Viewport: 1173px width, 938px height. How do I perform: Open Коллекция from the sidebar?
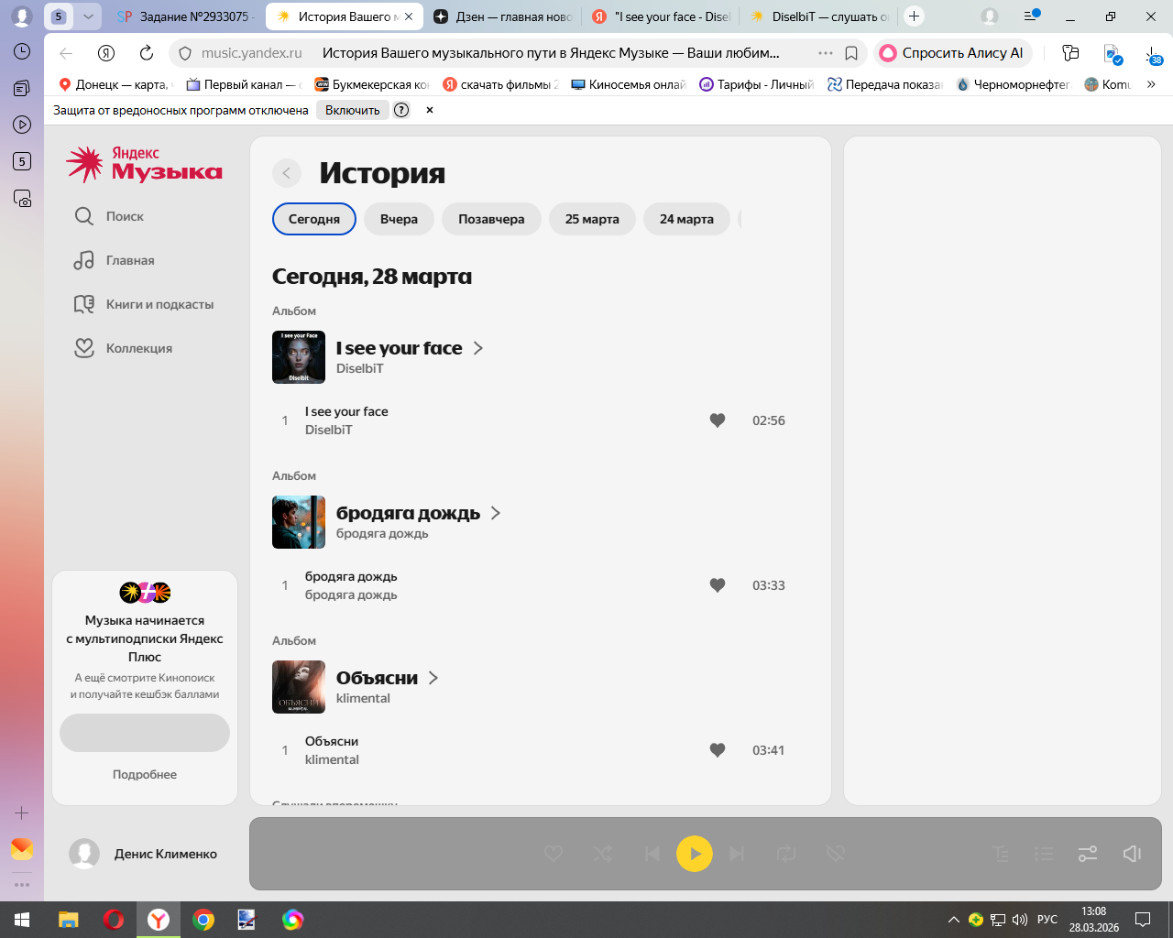coord(138,348)
